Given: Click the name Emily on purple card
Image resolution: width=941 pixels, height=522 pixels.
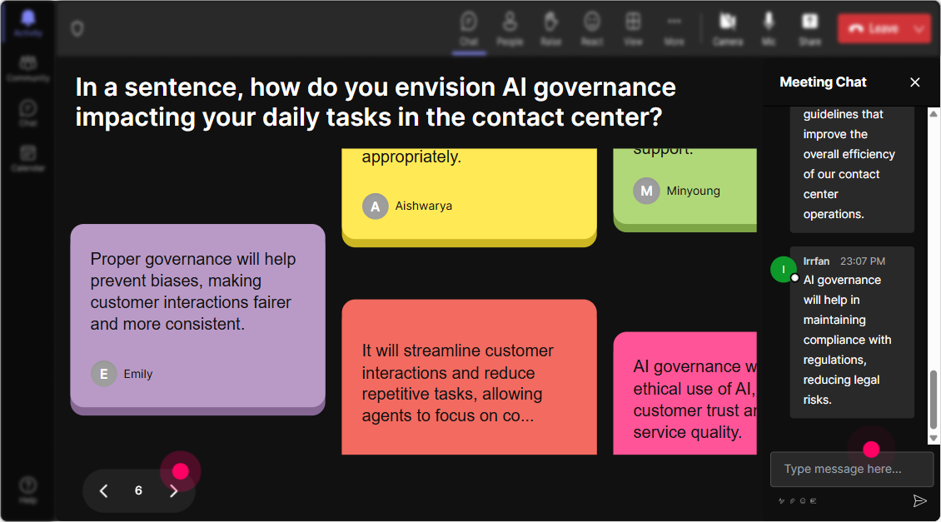Looking at the screenshot, I should [138, 374].
